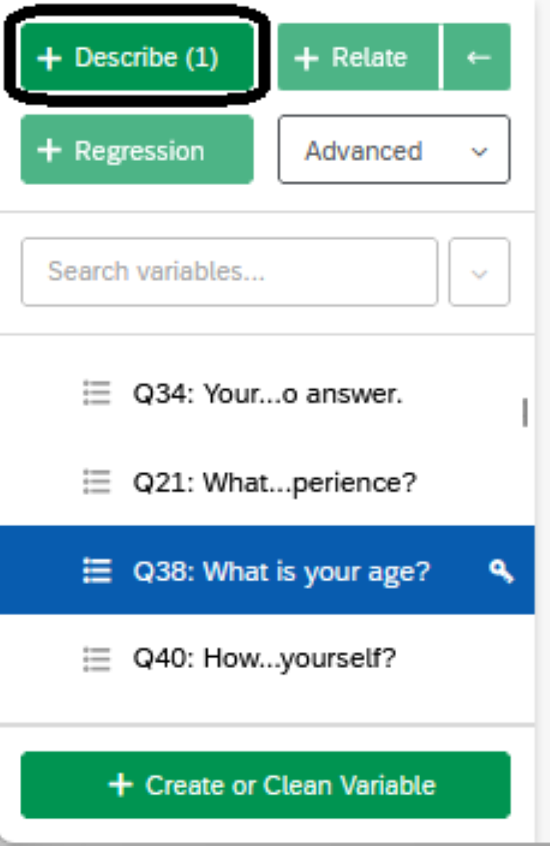Focus the Search variables field
The width and height of the screenshot is (550, 846).
click(x=230, y=272)
